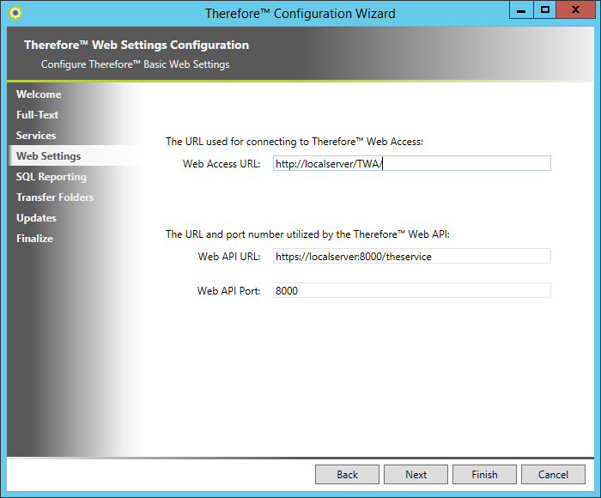The height and width of the screenshot is (498, 601).
Task: Jump to the Finalize step
Action: click(x=34, y=239)
